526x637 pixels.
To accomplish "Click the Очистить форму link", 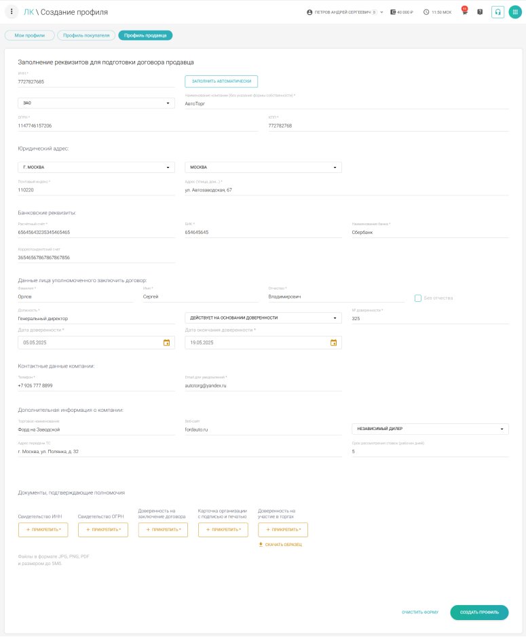I will [x=419, y=612].
